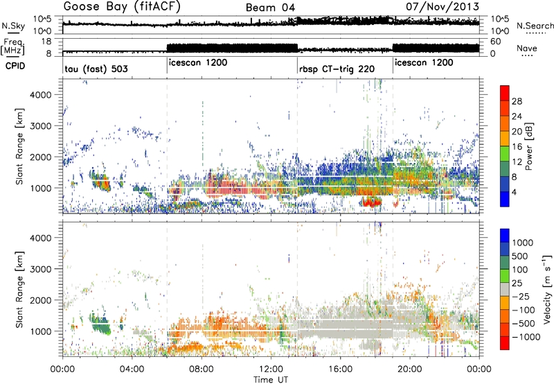554x384 pixels.
Task: Click the 'Freq. [MHz]' axis label
Action: [x=12, y=47]
